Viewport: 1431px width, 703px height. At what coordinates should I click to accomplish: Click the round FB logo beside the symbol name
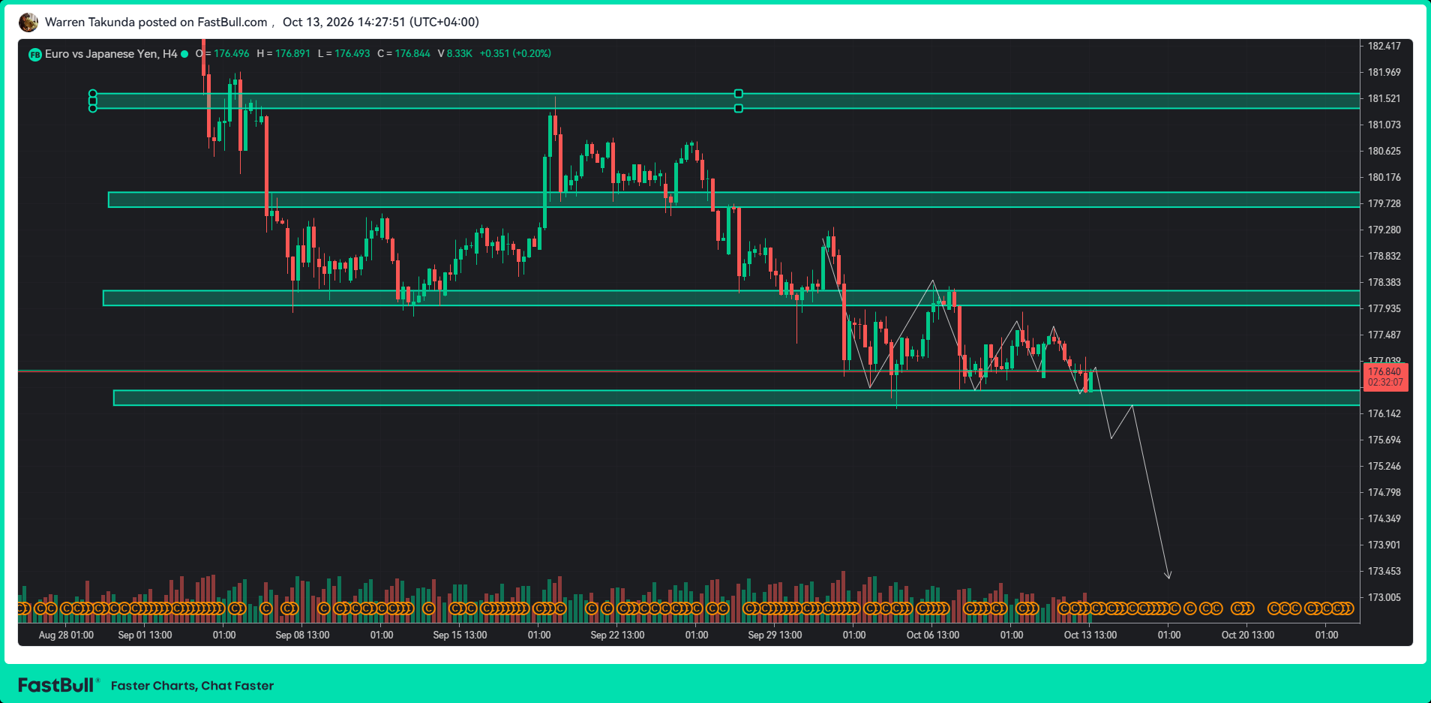[35, 54]
